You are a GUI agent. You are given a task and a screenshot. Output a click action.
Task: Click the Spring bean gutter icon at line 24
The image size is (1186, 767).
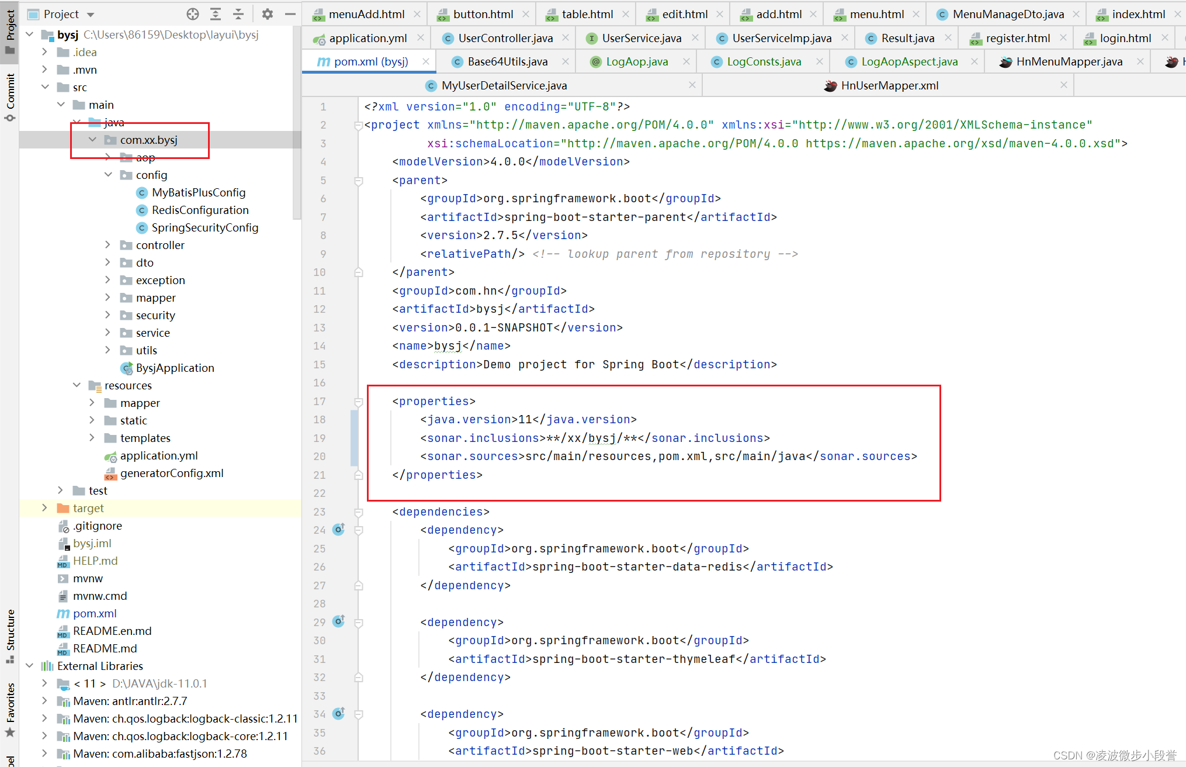[x=339, y=530]
